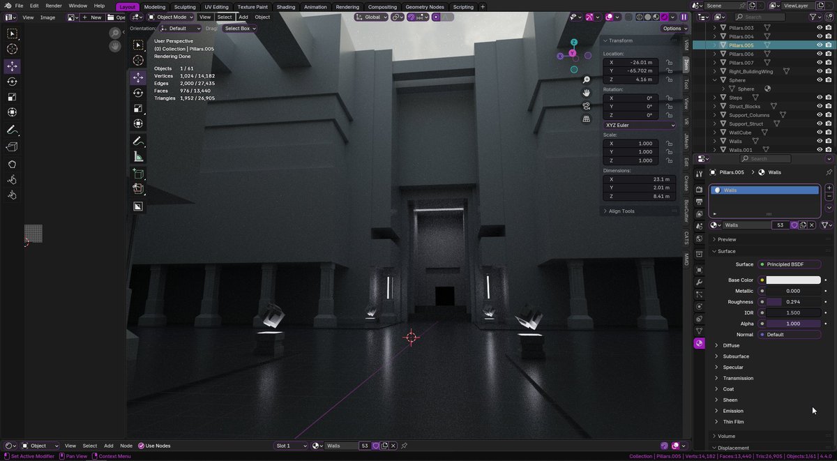Image resolution: width=837 pixels, height=461 pixels.
Task: Unlink the Walls material with the X icon
Action: click(x=812, y=225)
